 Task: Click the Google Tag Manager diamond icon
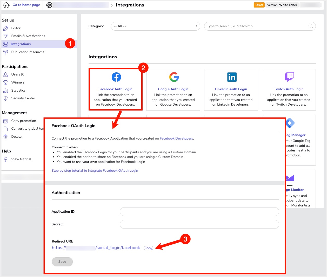290,123
